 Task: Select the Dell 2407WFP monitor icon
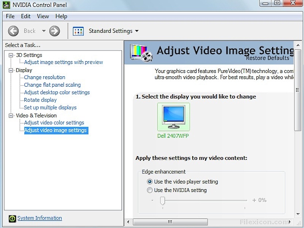[x=173, y=117]
